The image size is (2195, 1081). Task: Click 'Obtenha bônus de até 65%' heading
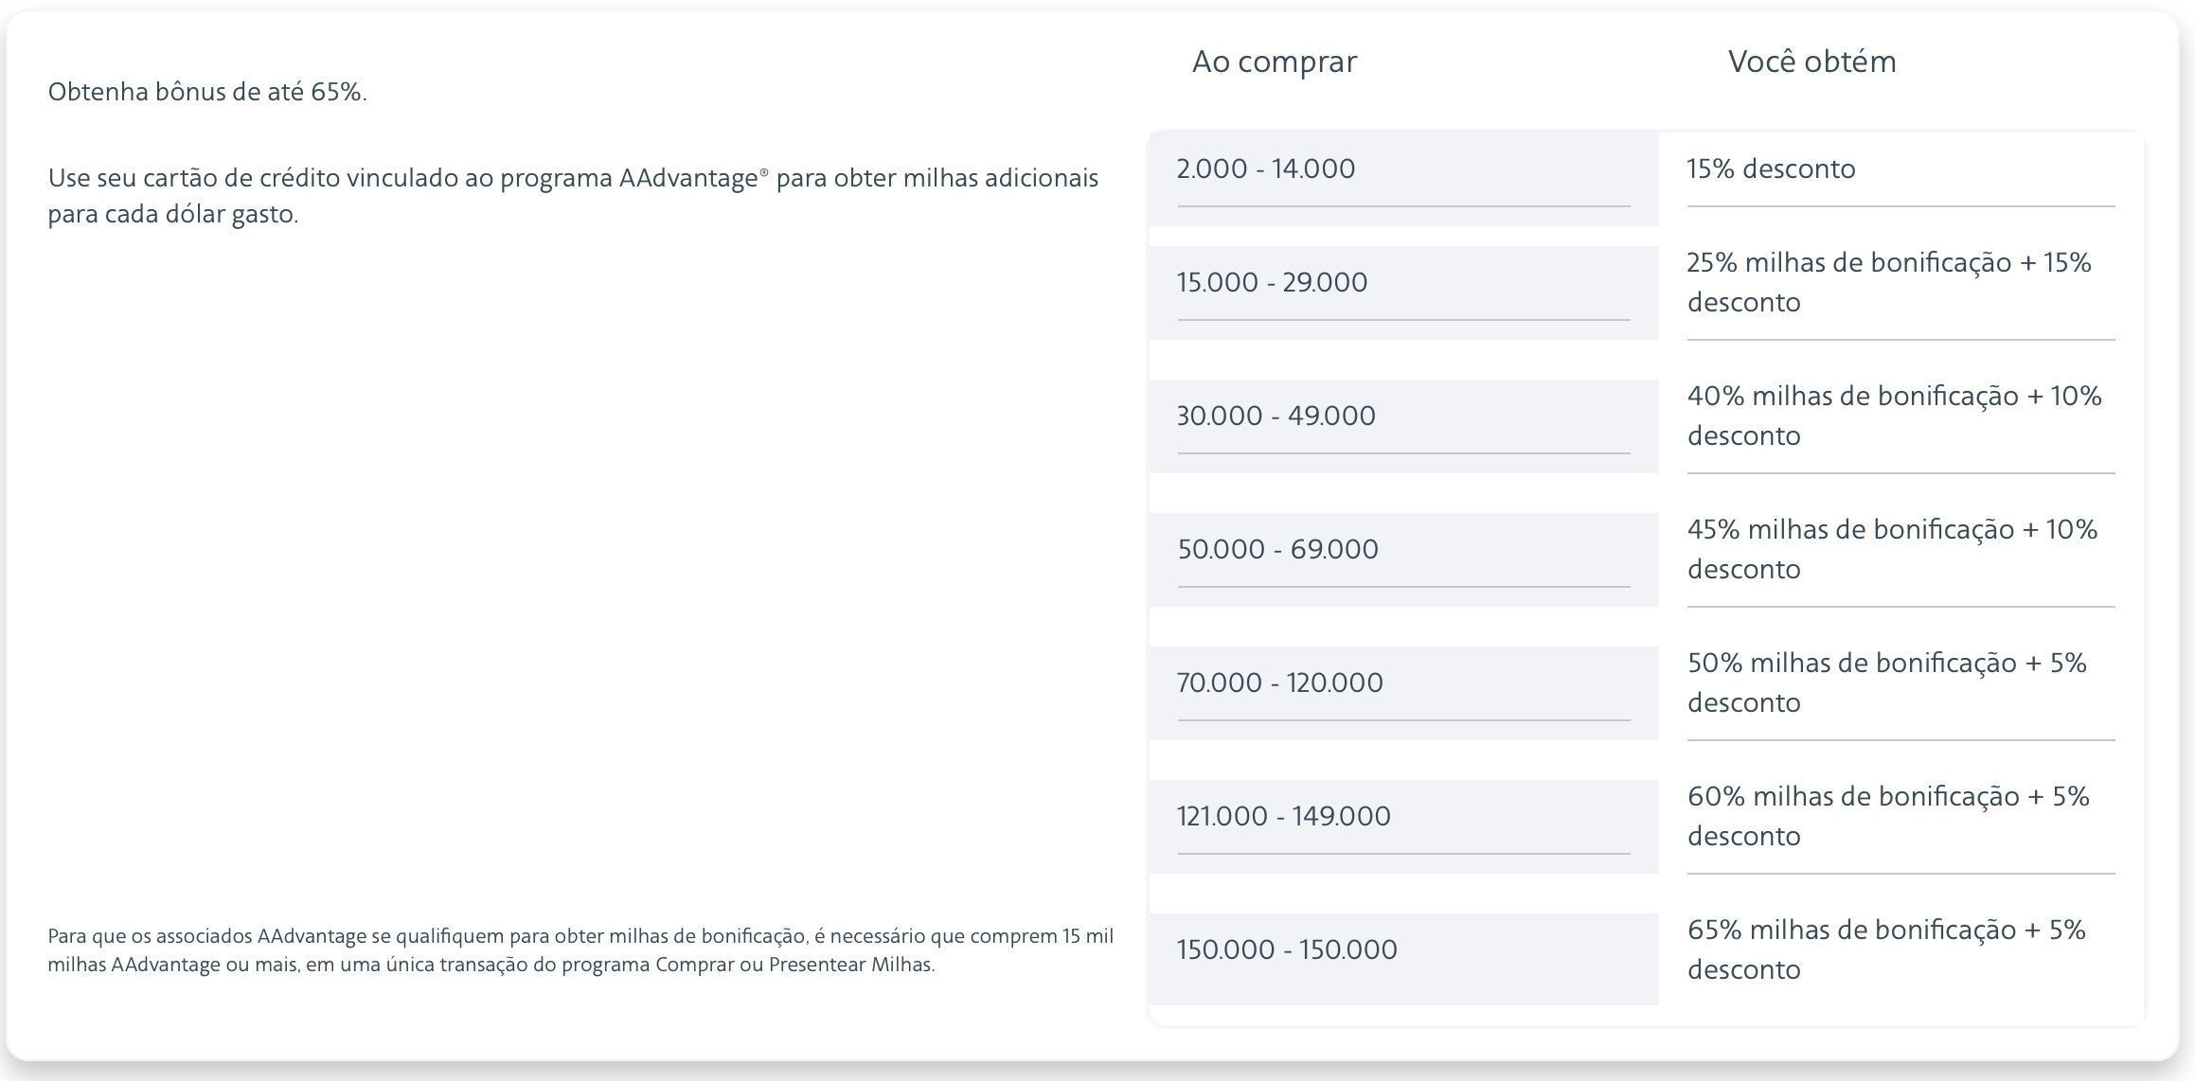tap(207, 92)
